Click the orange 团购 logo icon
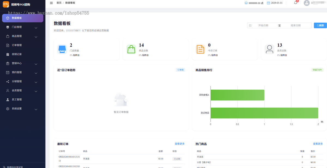The height and width of the screenshot is (168, 327). pos(6,4)
